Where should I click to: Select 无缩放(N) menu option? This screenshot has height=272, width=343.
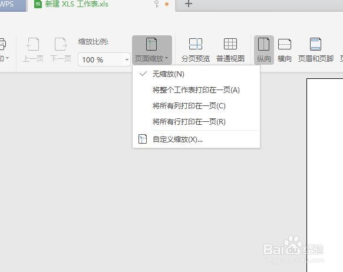196,74
